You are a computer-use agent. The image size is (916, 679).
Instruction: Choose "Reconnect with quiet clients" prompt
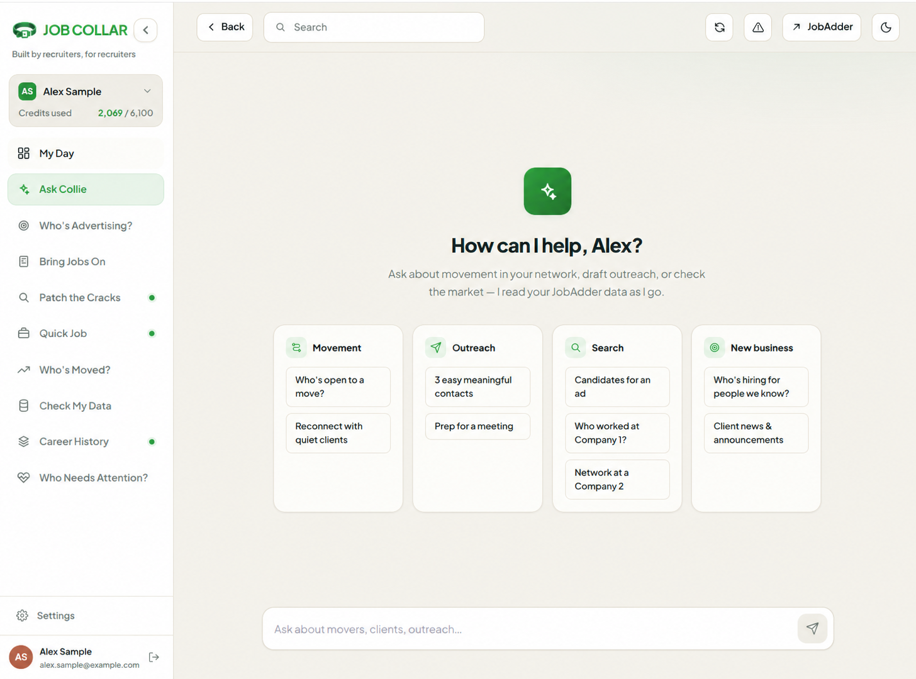338,433
